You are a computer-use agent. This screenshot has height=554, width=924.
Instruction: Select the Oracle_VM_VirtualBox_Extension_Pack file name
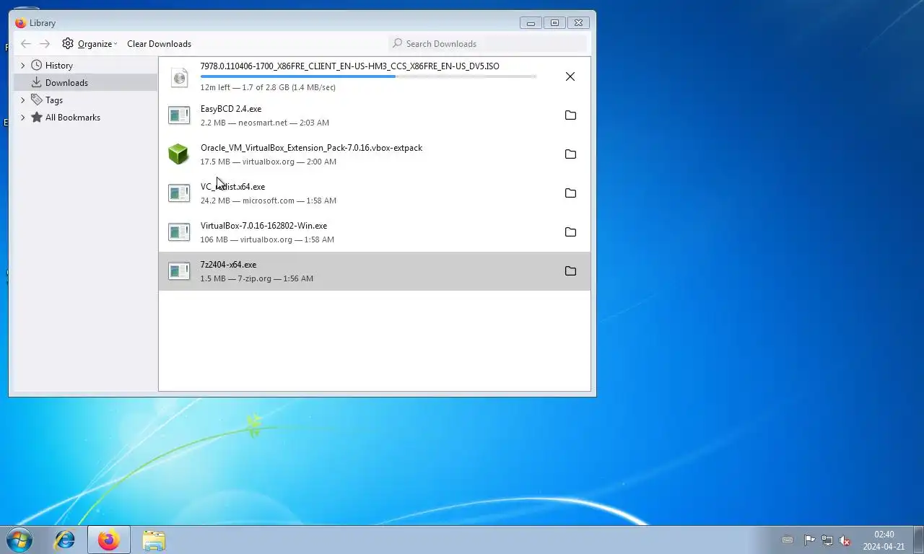[311, 148]
